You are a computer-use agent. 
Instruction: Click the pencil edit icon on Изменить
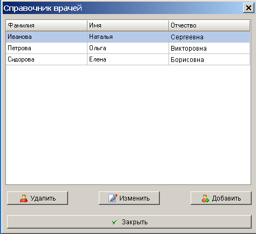coord(113,198)
